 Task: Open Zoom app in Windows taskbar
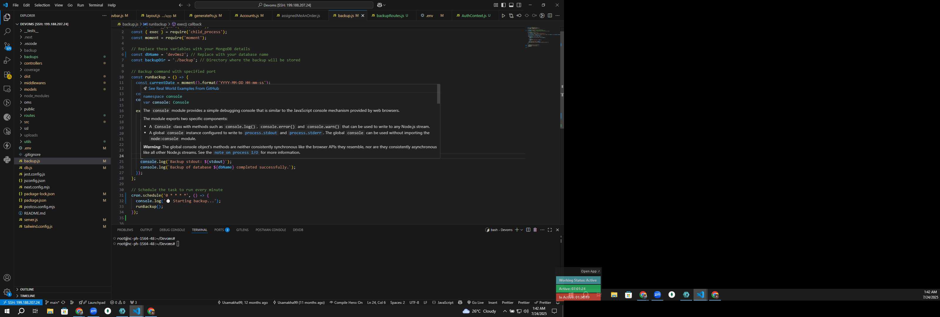pyautogui.click(x=93, y=311)
